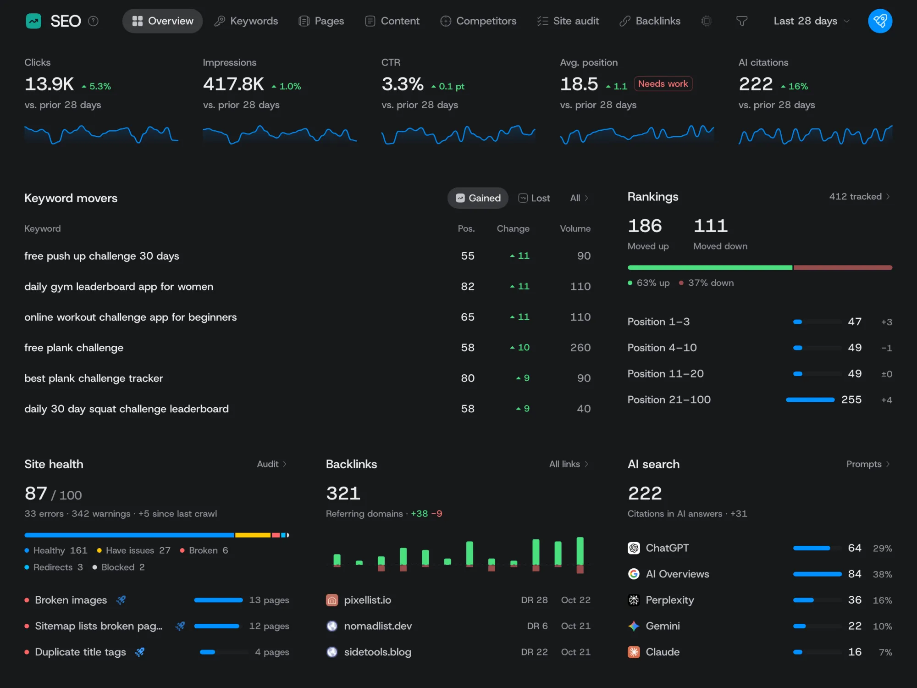This screenshot has height=688, width=917.
Task: Sort by the Volume column header
Action: 575,228
